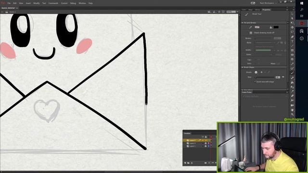Unlock the Layer 4 padlock
The width and height of the screenshot is (308, 173).
click(205, 143)
